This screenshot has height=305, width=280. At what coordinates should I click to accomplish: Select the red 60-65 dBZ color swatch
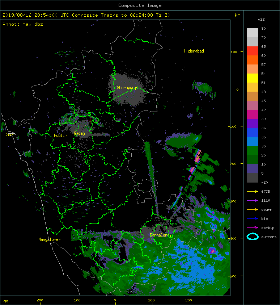(x=253, y=51)
